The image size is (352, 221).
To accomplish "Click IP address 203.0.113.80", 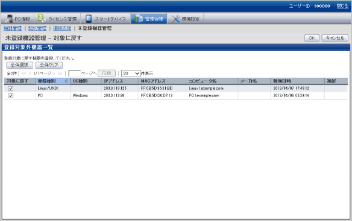I will point(114,96).
